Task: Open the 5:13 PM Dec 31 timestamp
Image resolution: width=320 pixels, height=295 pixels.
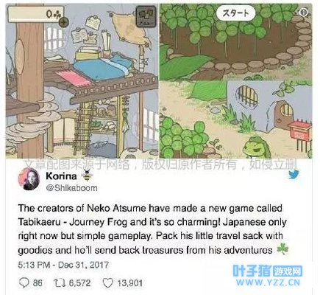Action: point(63,265)
